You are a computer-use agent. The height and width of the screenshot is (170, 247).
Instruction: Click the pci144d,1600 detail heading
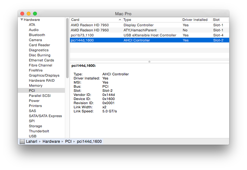[84, 66]
